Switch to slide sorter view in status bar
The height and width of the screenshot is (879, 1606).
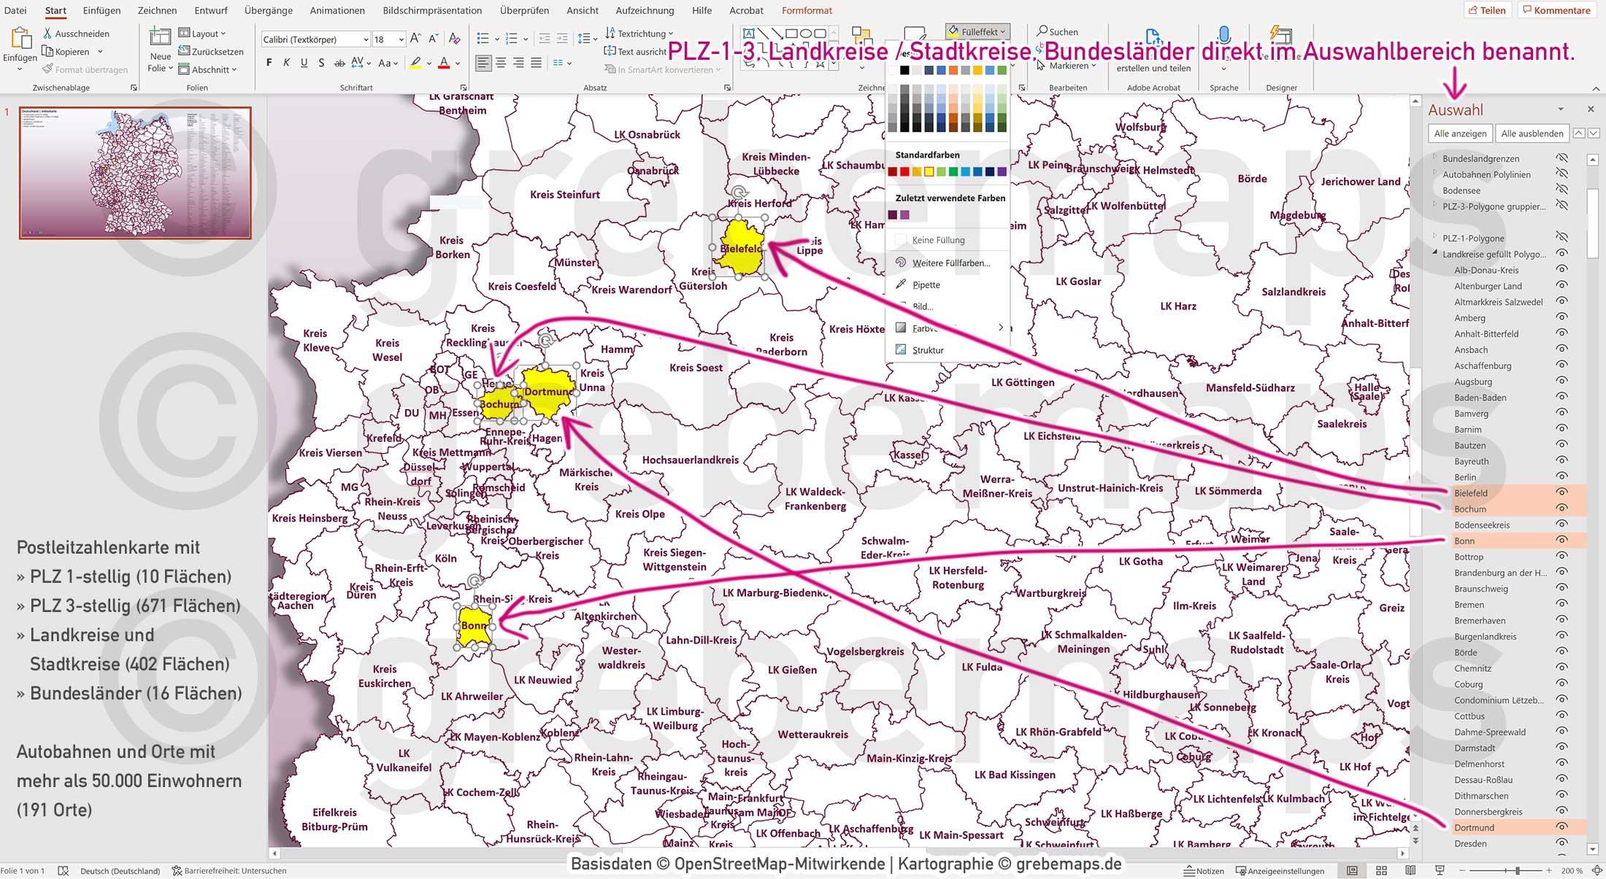pyautogui.click(x=1381, y=870)
